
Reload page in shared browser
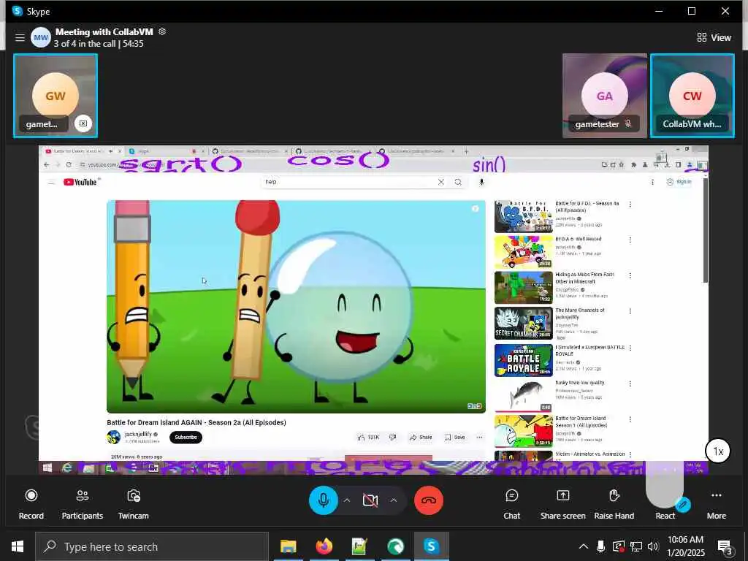pyautogui.click(x=69, y=164)
